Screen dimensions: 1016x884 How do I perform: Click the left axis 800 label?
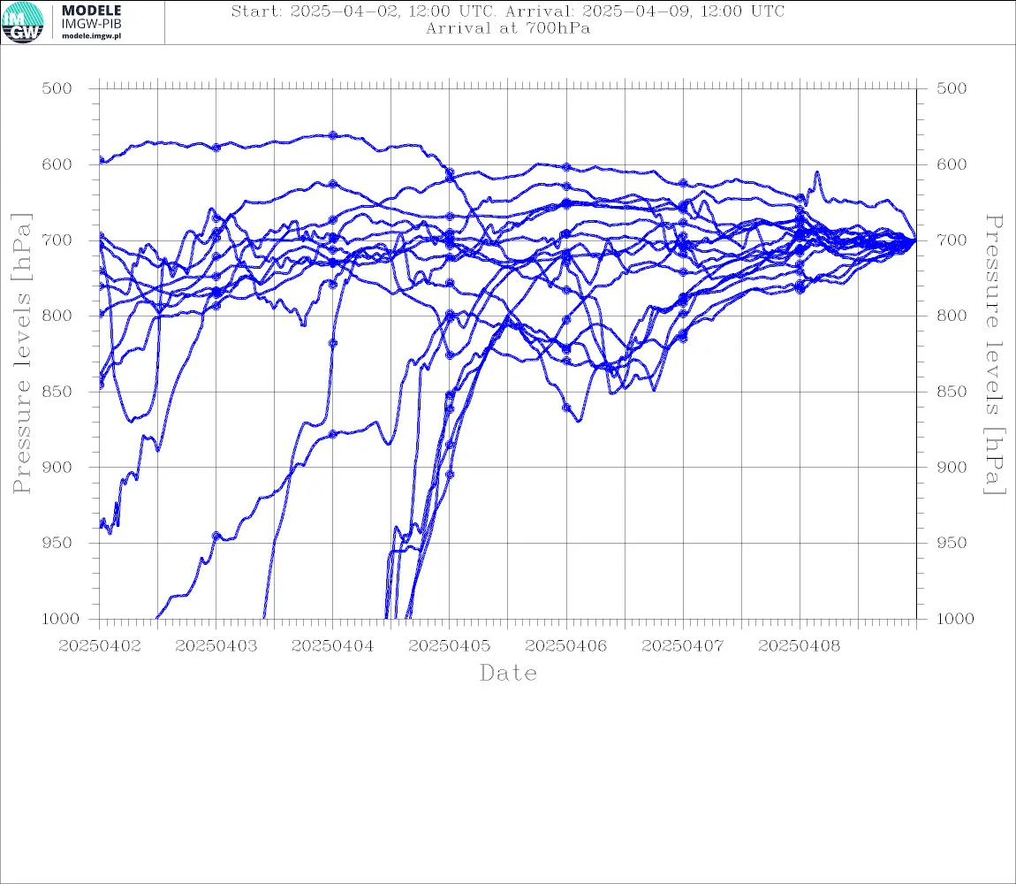pos(57,316)
